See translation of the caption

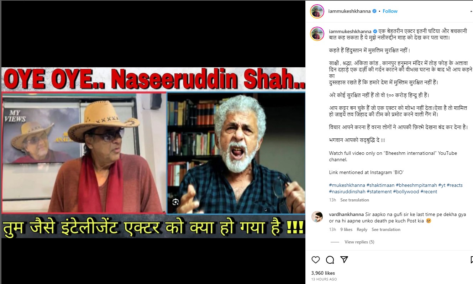pyautogui.click(x=354, y=200)
